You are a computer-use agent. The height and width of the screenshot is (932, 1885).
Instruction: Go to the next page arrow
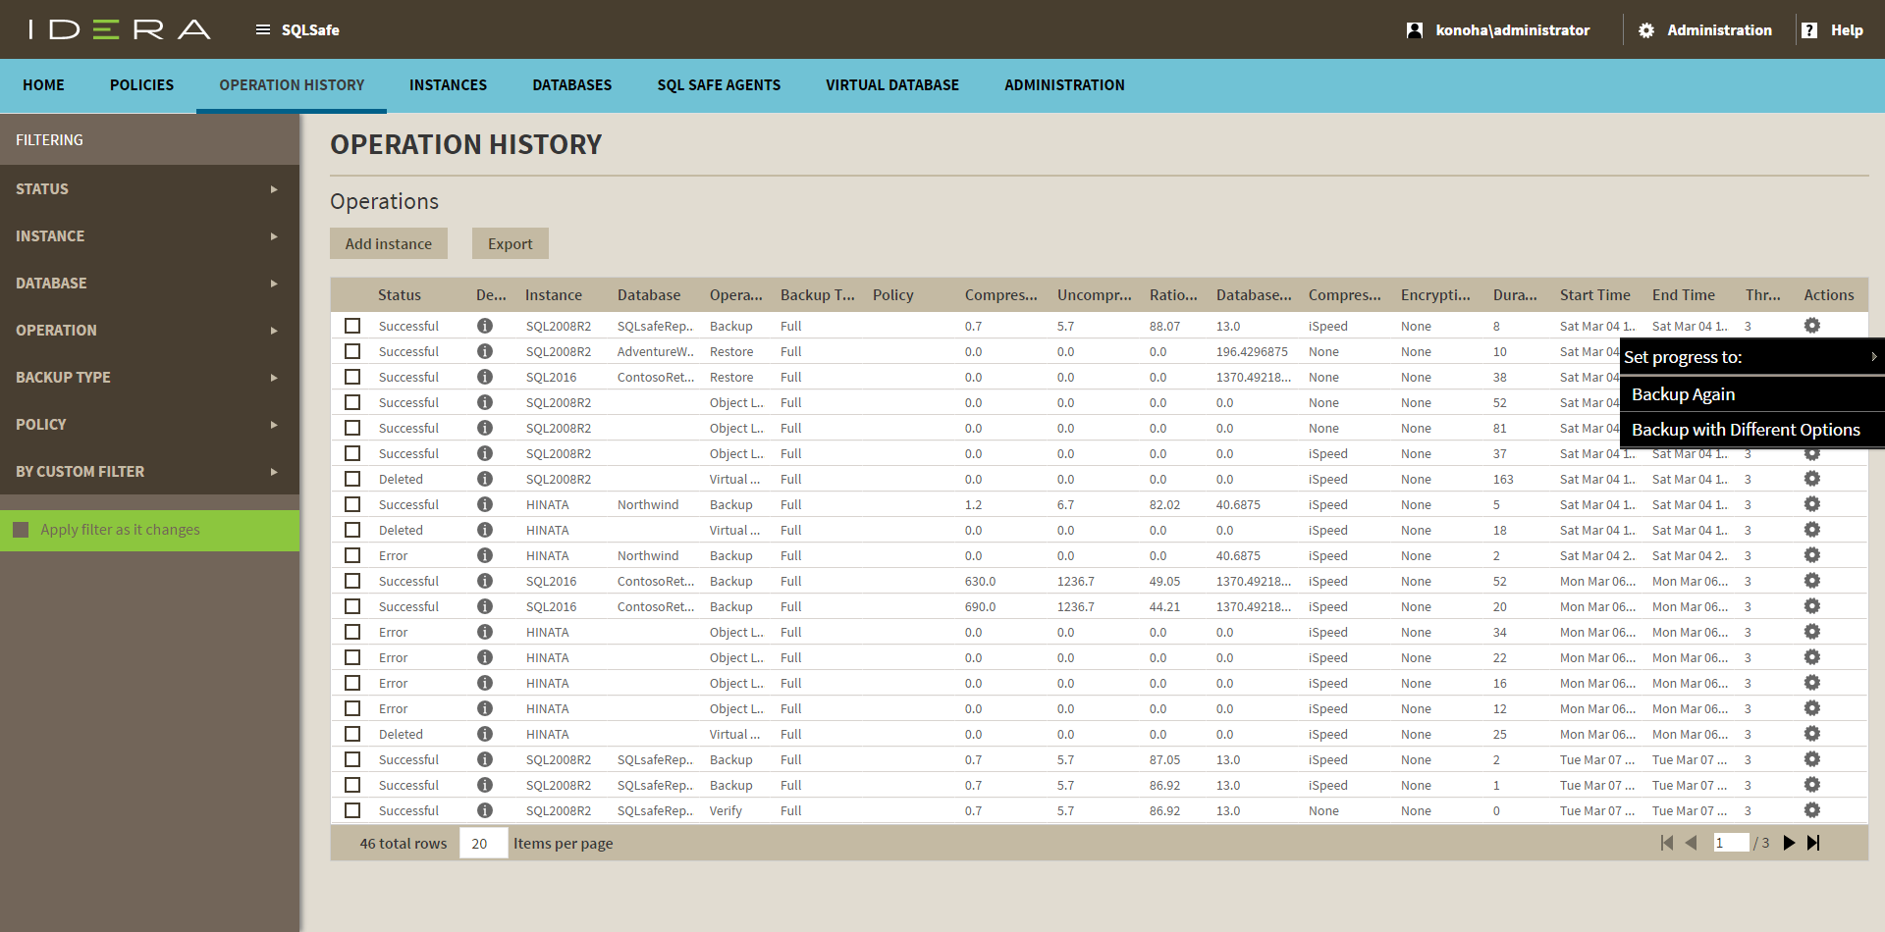(1789, 843)
